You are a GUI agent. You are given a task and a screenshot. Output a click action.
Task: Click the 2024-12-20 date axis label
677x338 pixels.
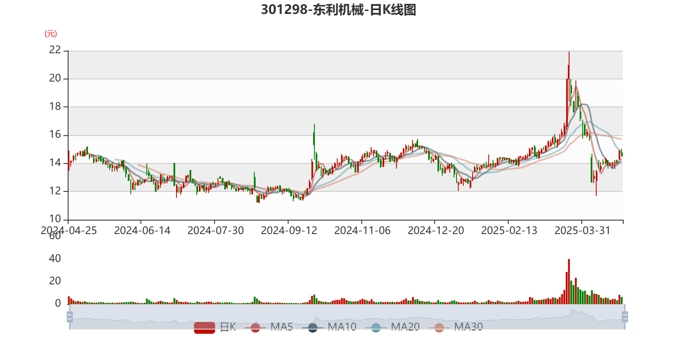tap(436, 231)
